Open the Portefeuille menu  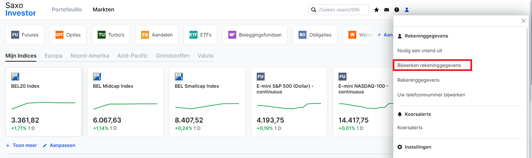point(67,10)
